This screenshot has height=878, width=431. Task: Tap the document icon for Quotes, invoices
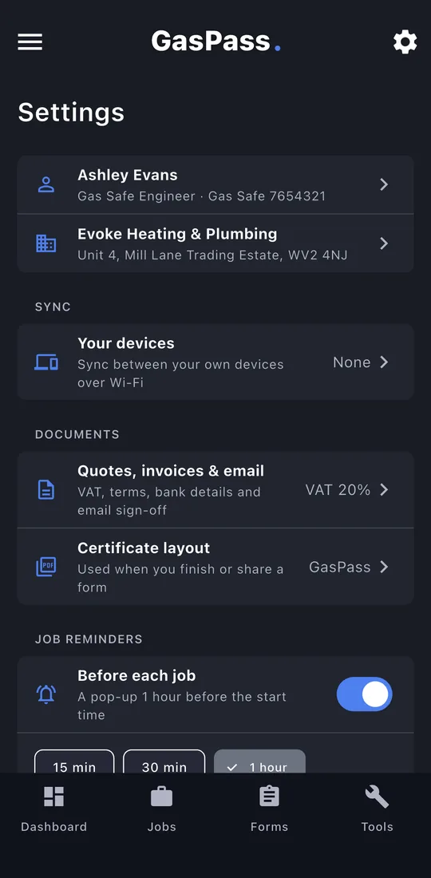[46, 490]
